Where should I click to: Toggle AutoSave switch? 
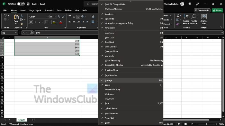[x=21, y=4]
